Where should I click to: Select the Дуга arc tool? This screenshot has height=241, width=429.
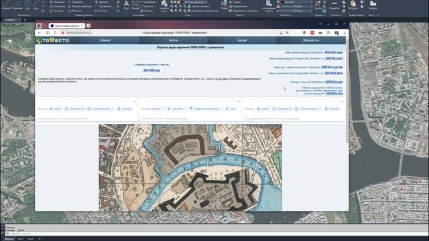point(36,5)
